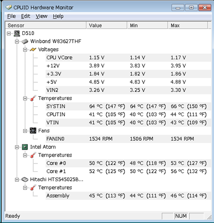Click the NUM status bar indicator

pos(181,216)
